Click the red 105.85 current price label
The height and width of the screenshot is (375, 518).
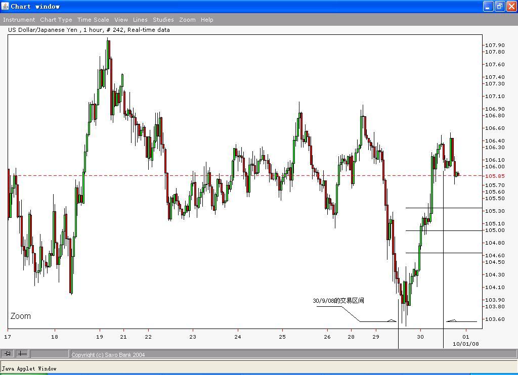495,176
